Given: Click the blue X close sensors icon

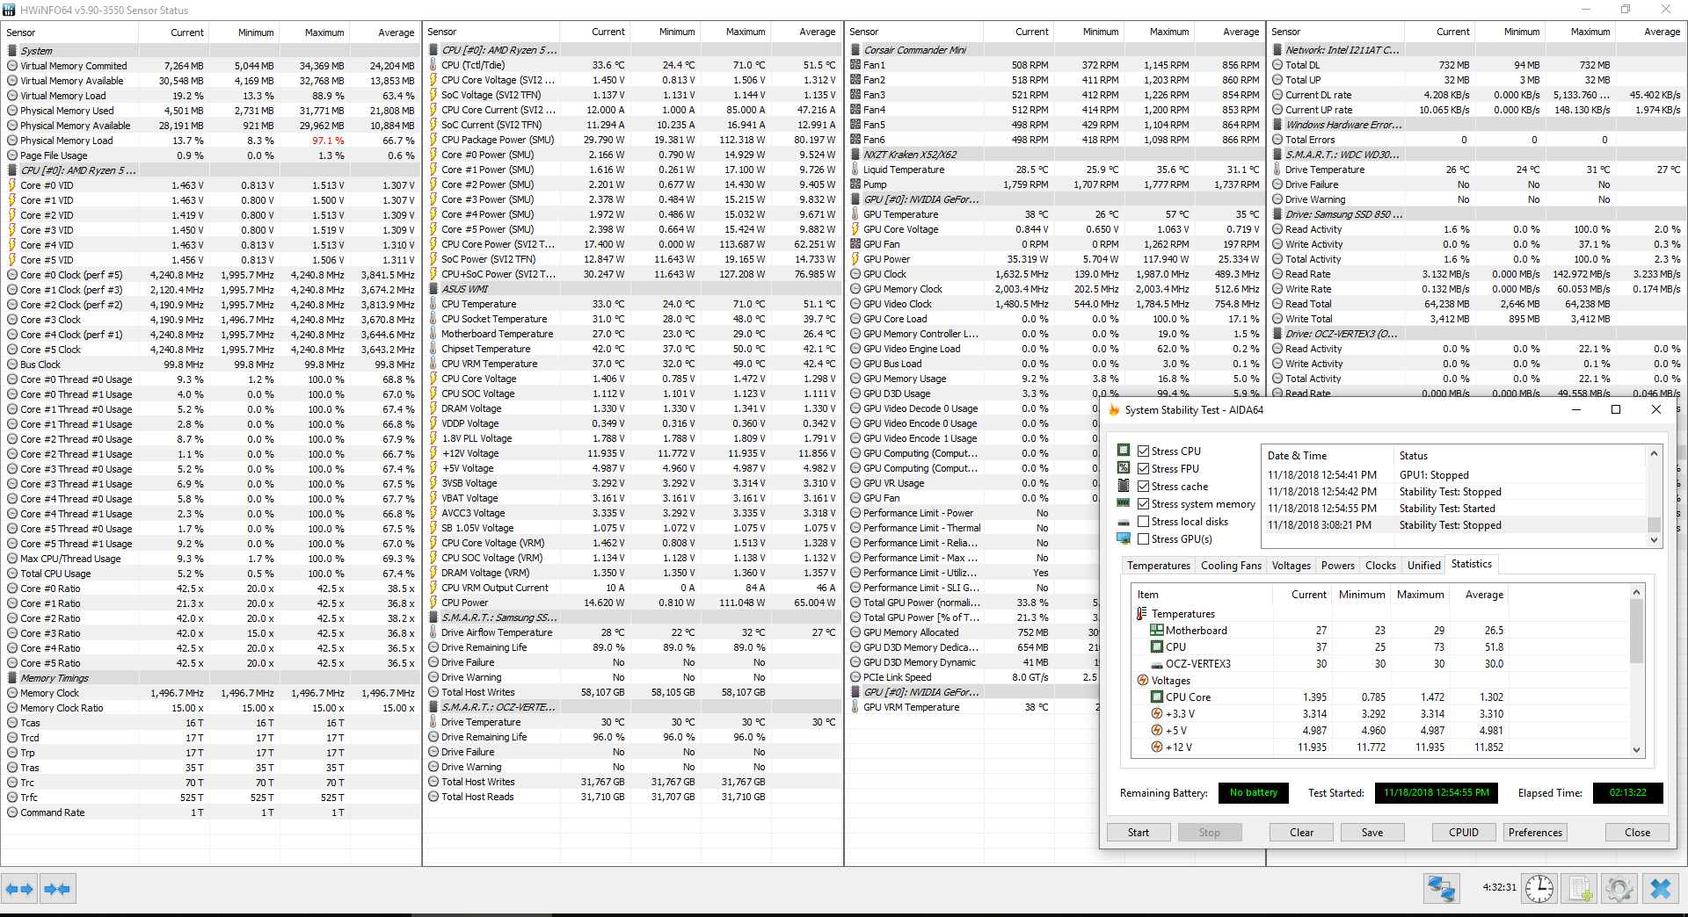Looking at the screenshot, I should [1661, 889].
